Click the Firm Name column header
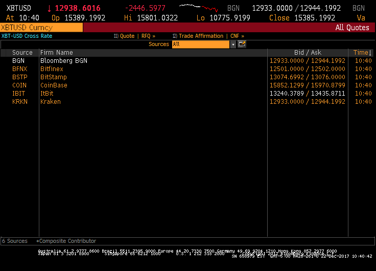 click(x=57, y=53)
